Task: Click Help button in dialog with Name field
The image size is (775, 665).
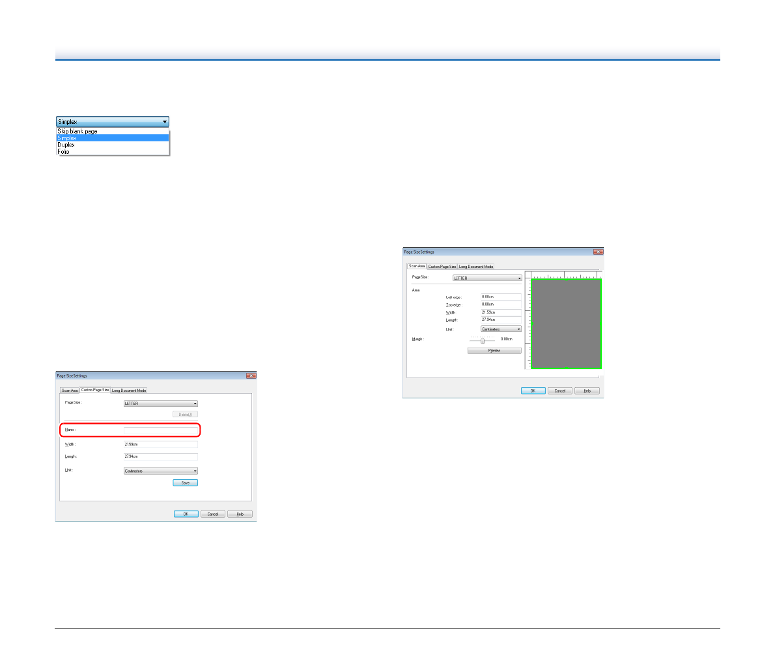Action: click(x=240, y=514)
